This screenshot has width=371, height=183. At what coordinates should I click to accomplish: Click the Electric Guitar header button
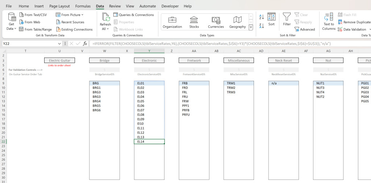59,61
